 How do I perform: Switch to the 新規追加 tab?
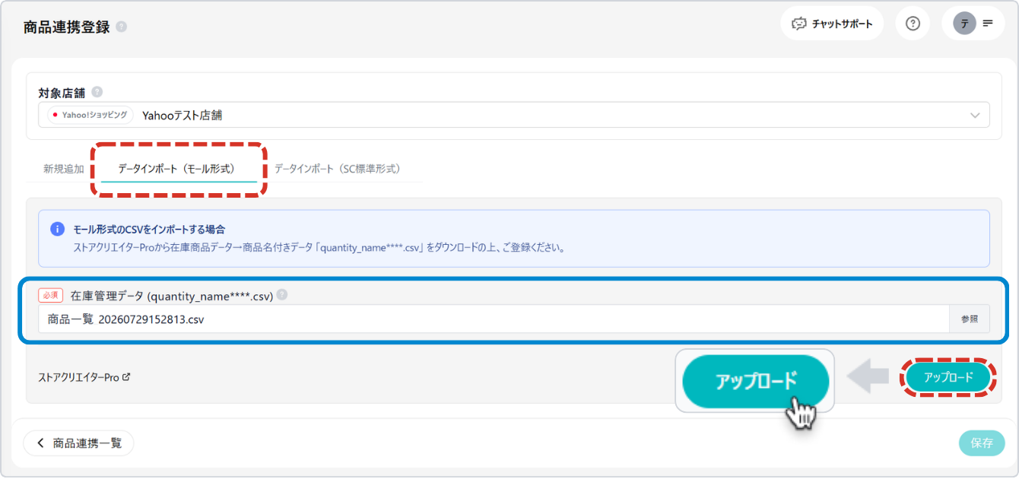click(64, 169)
